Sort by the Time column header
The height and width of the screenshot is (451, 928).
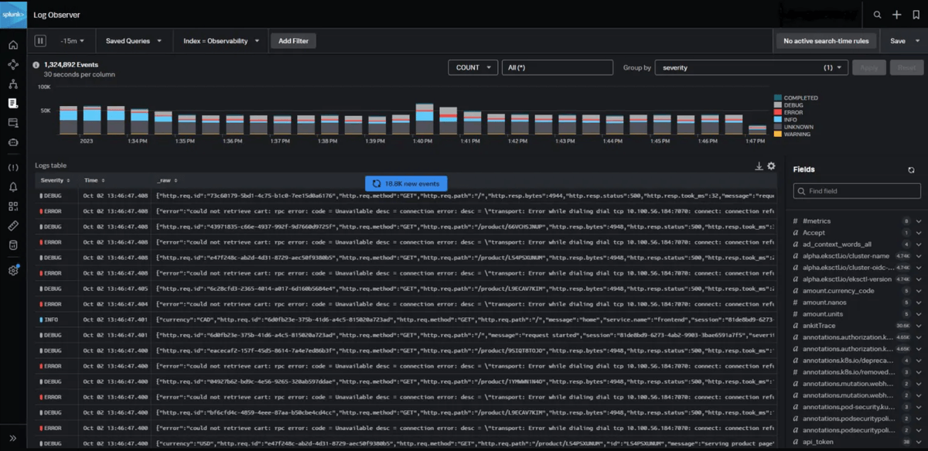(94, 180)
